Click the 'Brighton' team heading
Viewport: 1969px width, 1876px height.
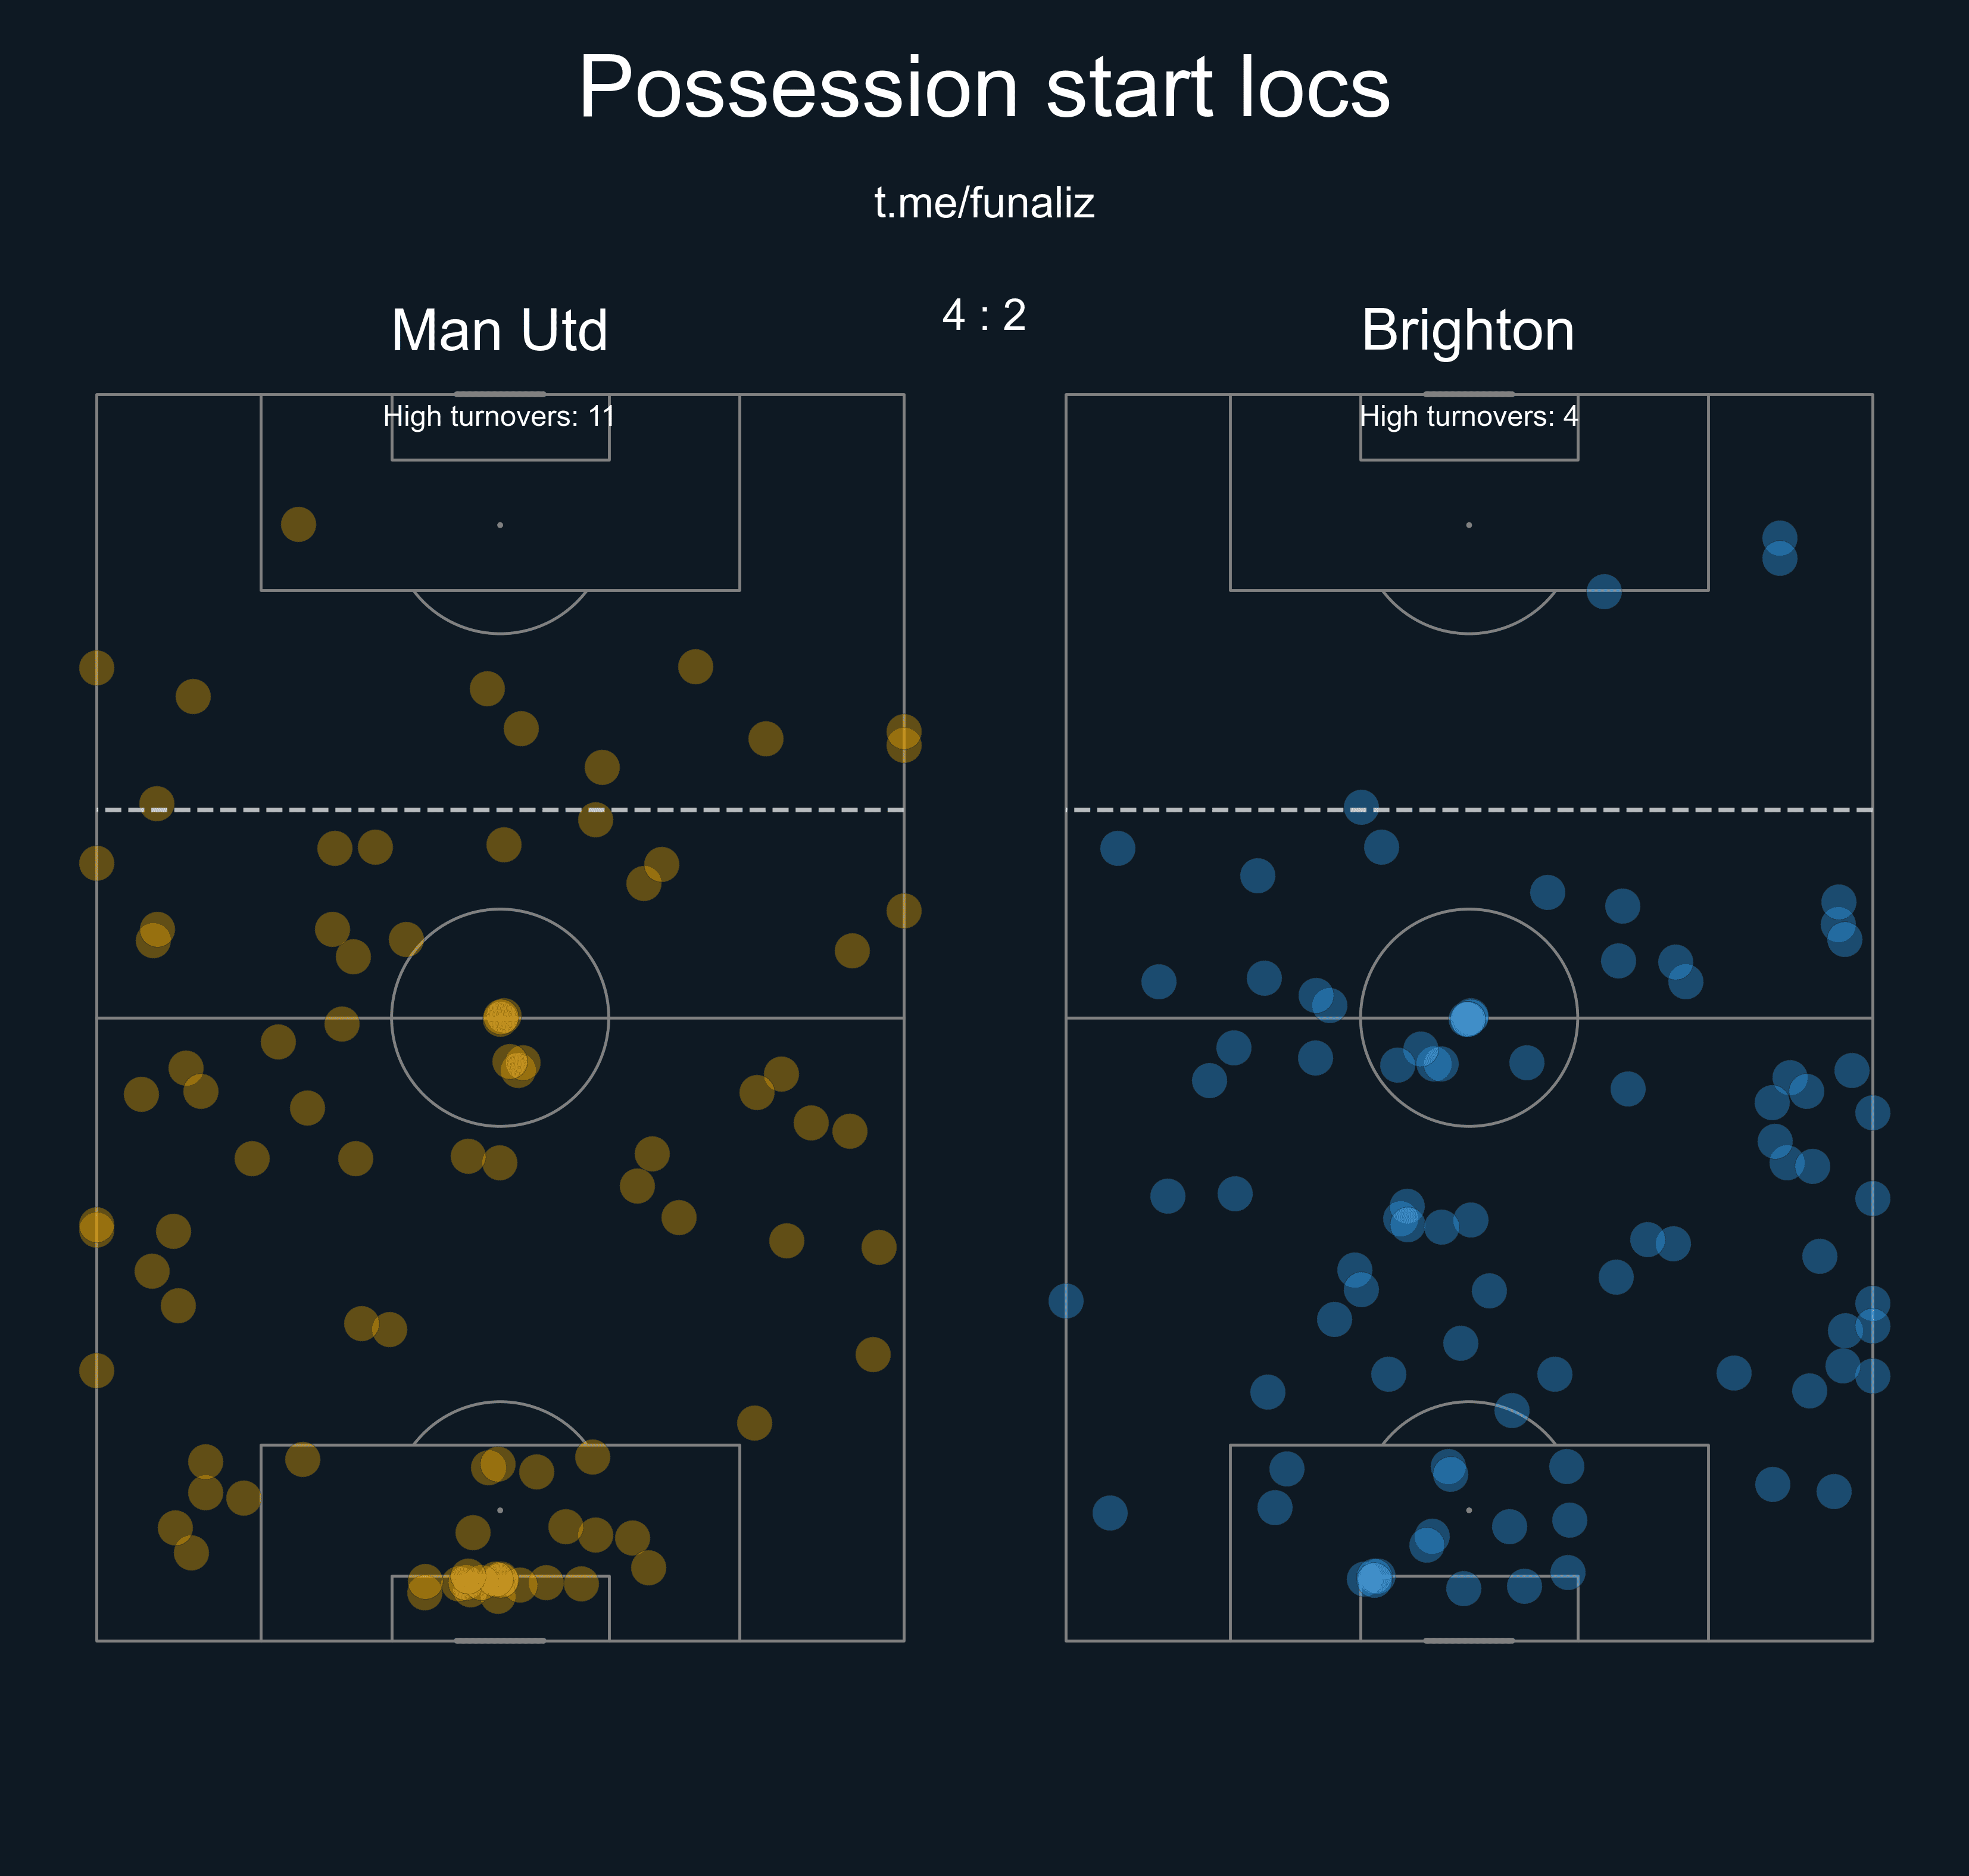[x=1467, y=330]
